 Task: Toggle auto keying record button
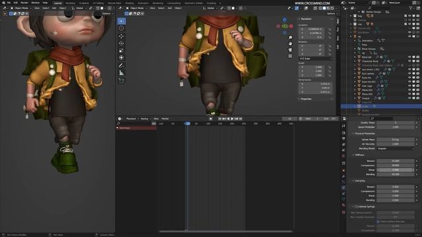pyautogui.click(x=211, y=118)
